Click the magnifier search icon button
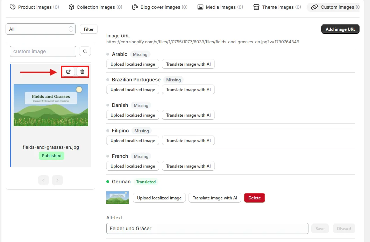 click(85, 51)
